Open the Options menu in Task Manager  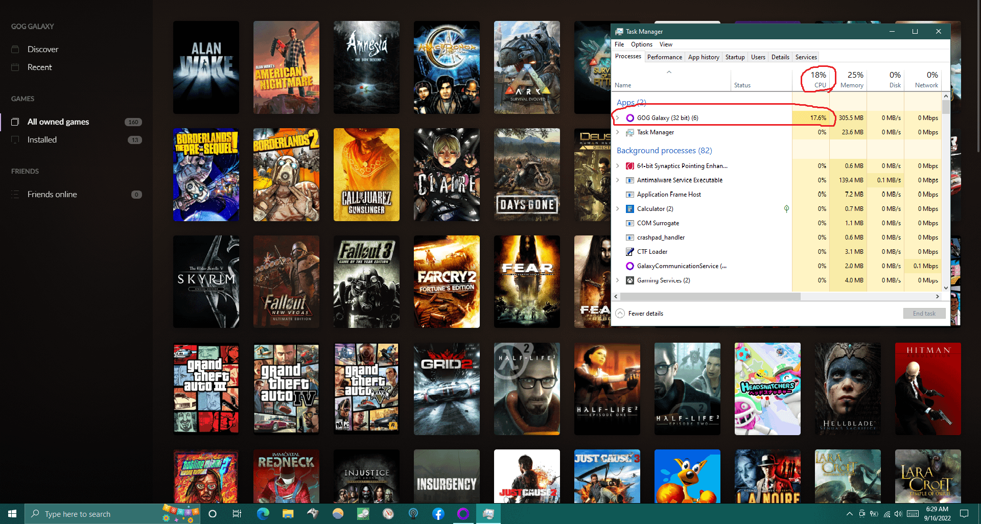pos(641,44)
